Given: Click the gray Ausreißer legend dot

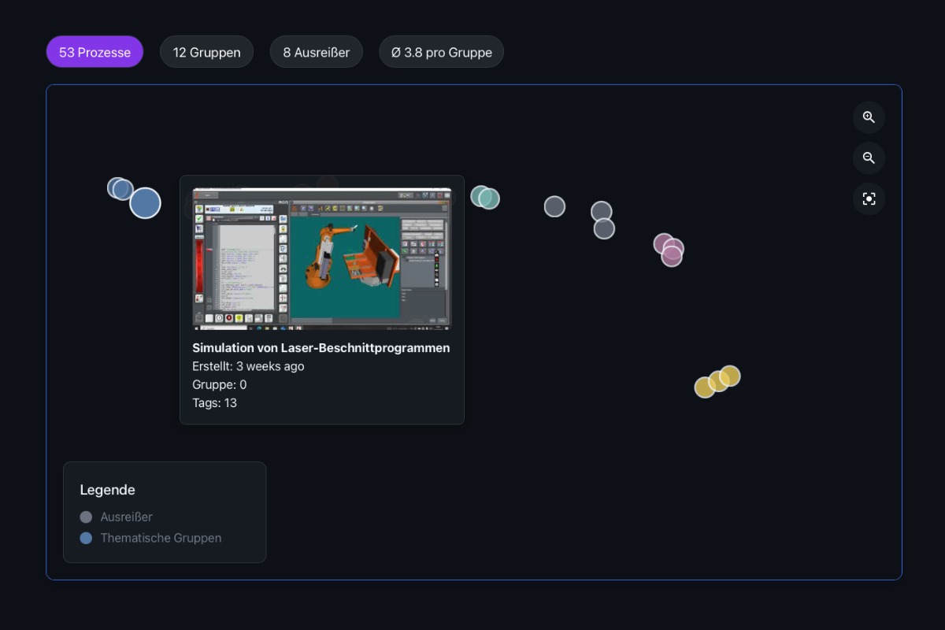Looking at the screenshot, I should coord(86,517).
